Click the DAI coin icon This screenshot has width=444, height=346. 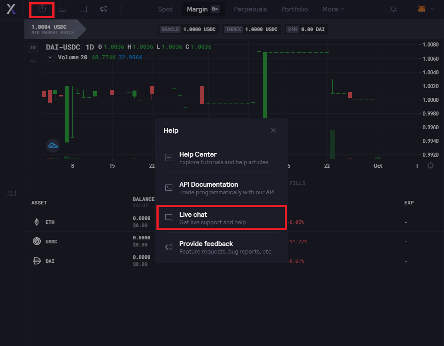point(37,261)
